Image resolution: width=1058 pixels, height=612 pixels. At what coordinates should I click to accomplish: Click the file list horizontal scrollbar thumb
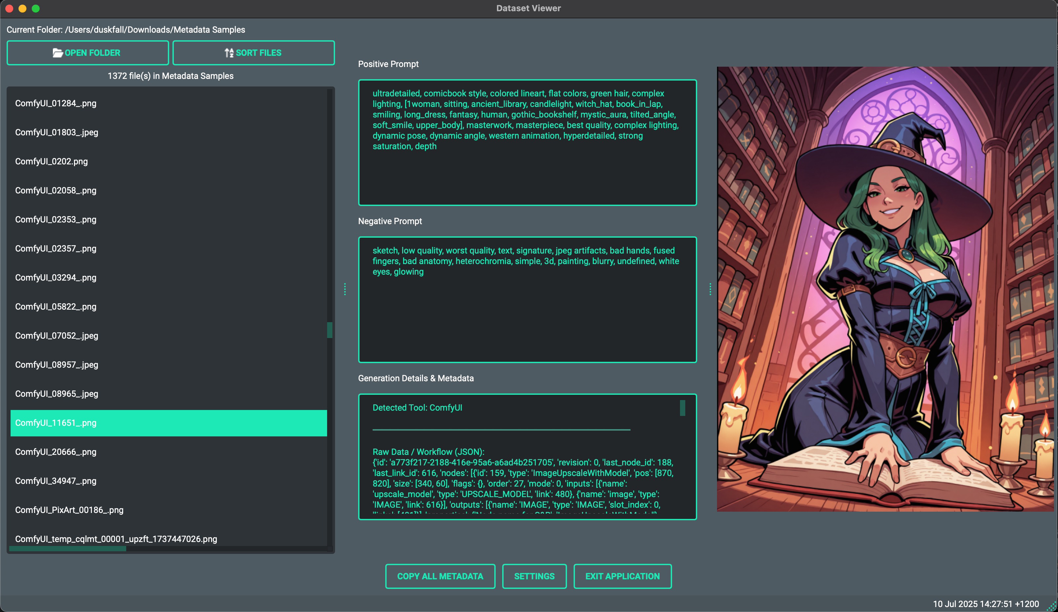click(67, 549)
